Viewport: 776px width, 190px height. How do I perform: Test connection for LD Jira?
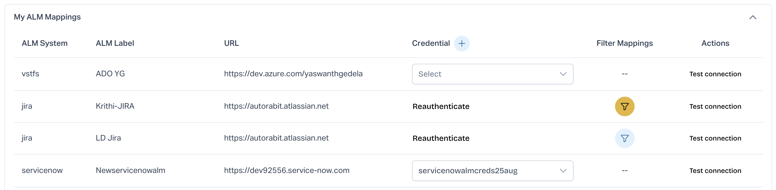point(715,138)
